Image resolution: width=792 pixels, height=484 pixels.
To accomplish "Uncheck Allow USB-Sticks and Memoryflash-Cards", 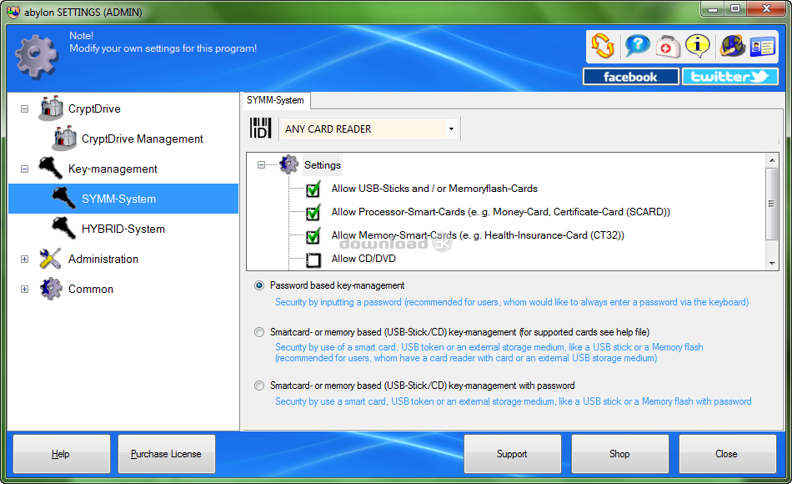I will coord(313,189).
